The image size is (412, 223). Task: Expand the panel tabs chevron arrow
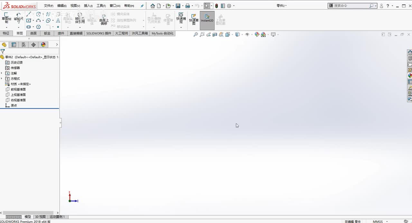(x=57, y=45)
